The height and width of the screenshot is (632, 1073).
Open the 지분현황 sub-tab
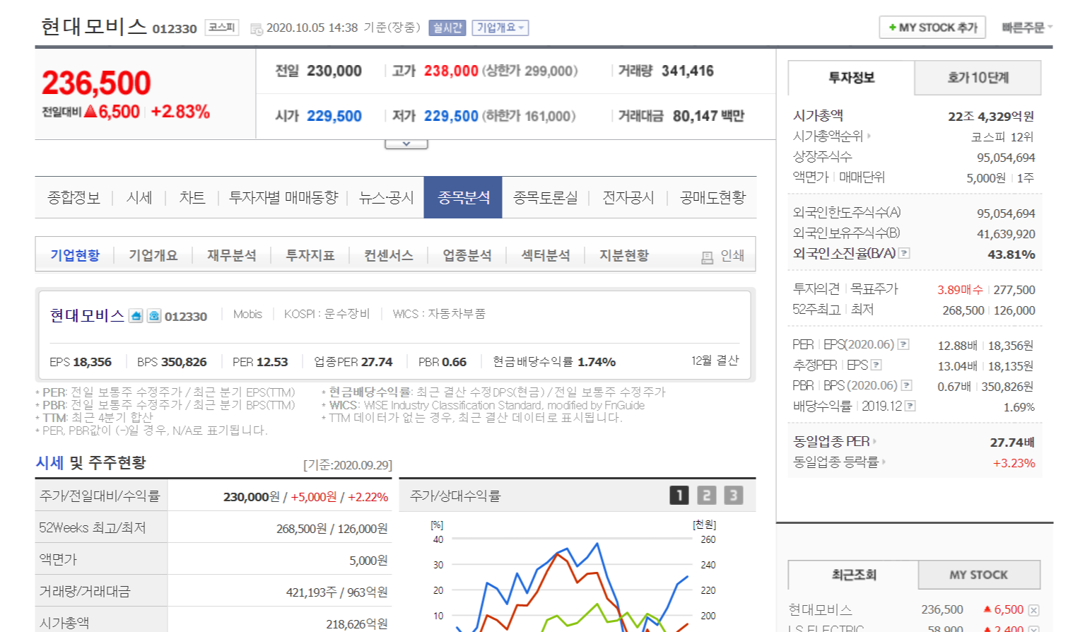pyautogui.click(x=623, y=255)
